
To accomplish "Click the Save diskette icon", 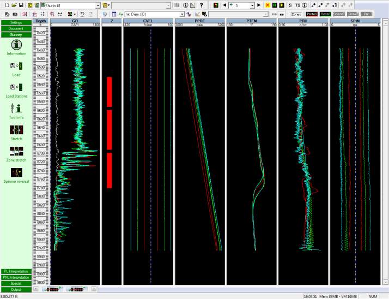I will point(21,5).
